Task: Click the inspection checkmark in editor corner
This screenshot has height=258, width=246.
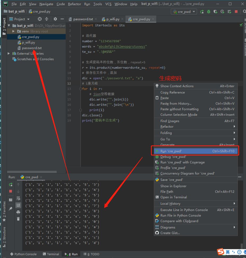Action: (241, 25)
